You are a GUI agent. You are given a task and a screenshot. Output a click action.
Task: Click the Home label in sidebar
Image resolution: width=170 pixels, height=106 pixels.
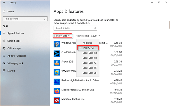[x=11, y=11]
